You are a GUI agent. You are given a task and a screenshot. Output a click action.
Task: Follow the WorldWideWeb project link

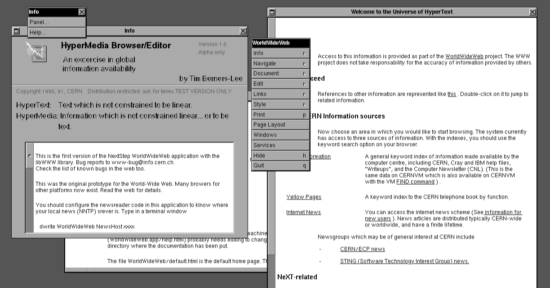click(464, 56)
